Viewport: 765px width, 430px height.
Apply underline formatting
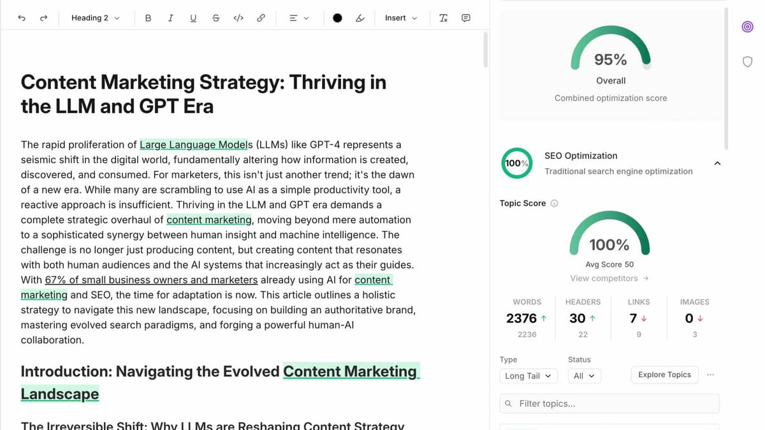[x=193, y=18]
